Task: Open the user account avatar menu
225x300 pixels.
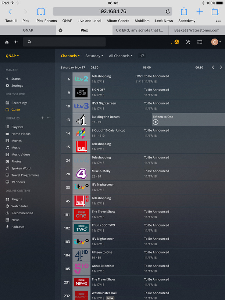Action: coord(216,42)
